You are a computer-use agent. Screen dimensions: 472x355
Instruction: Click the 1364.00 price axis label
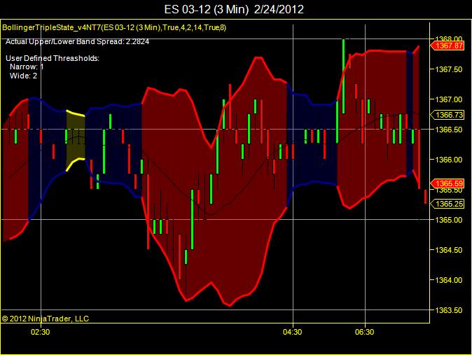click(449, 280)
